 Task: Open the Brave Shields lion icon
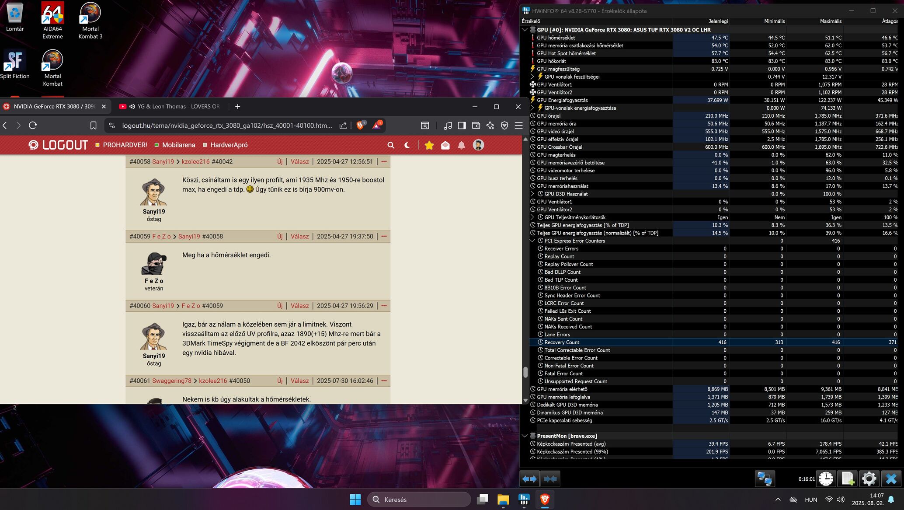coord(360,126)
